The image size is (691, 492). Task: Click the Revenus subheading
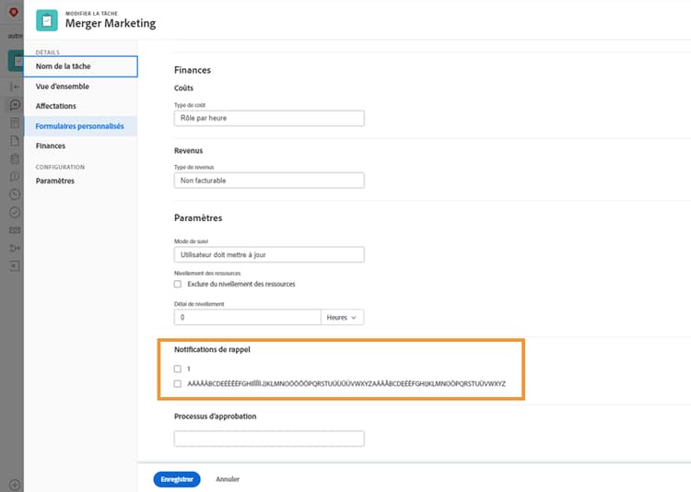pos(188,151)
